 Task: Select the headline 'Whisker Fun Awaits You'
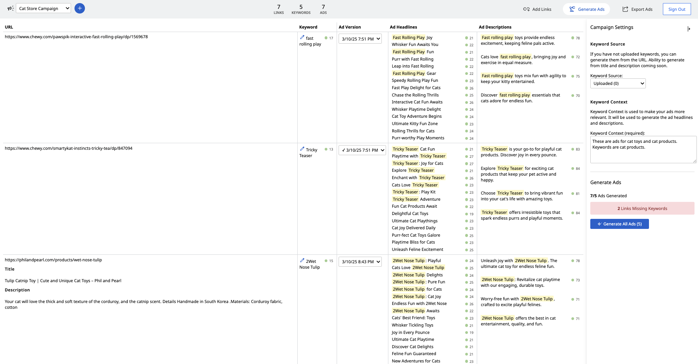(415, 45)
